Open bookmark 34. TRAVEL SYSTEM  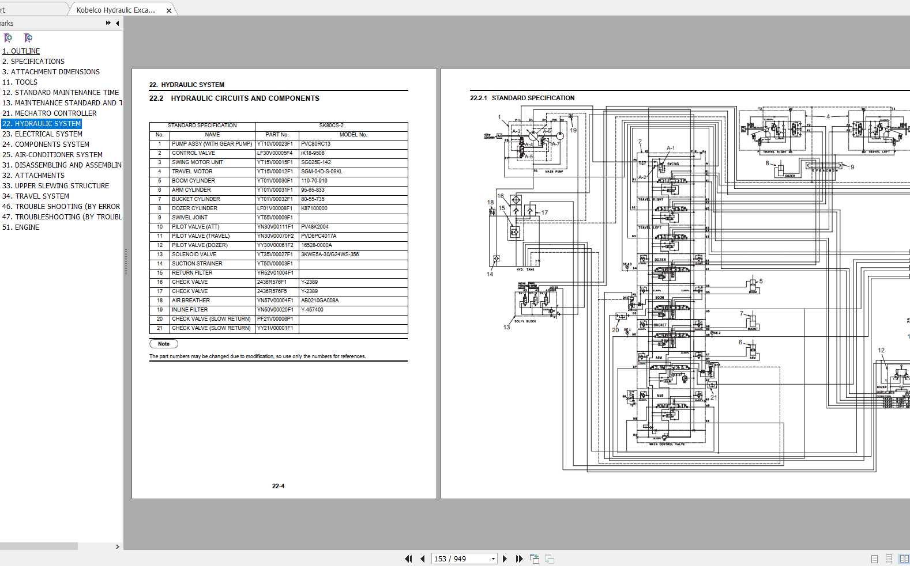[x=36, y=196]
